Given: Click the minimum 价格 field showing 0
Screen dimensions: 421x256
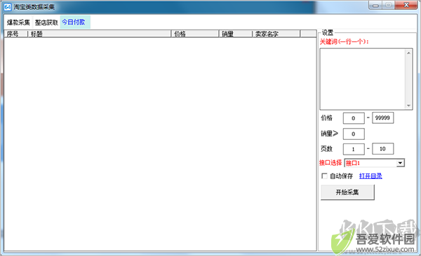Looking at the screenshot, I should click(x=354, y=118).
